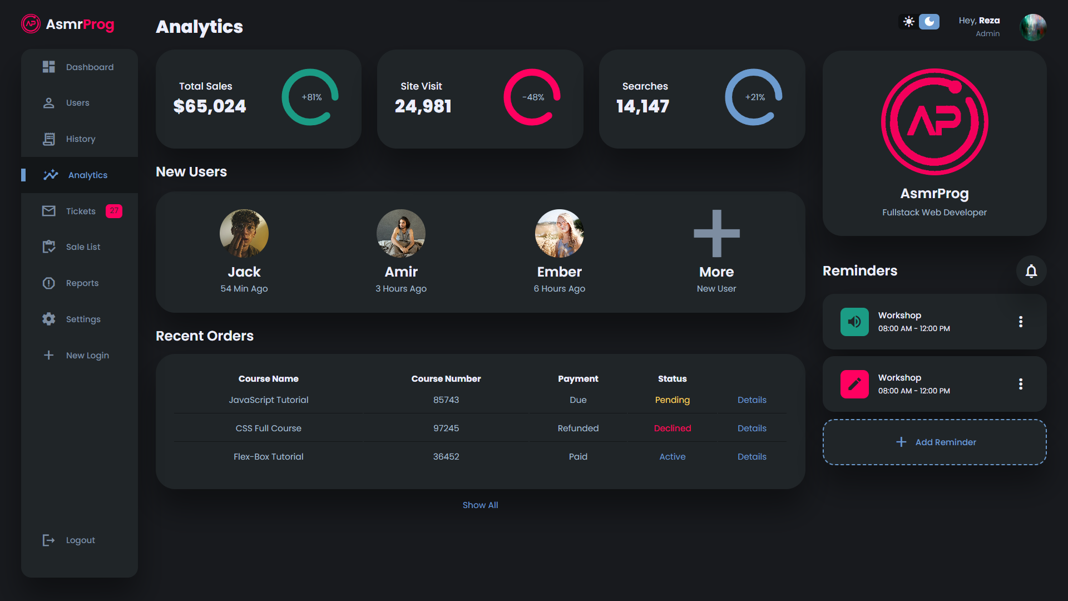Go to Reports in the sidebar
The width and height of the screenshot is (1068, 601).
point(82,283)
